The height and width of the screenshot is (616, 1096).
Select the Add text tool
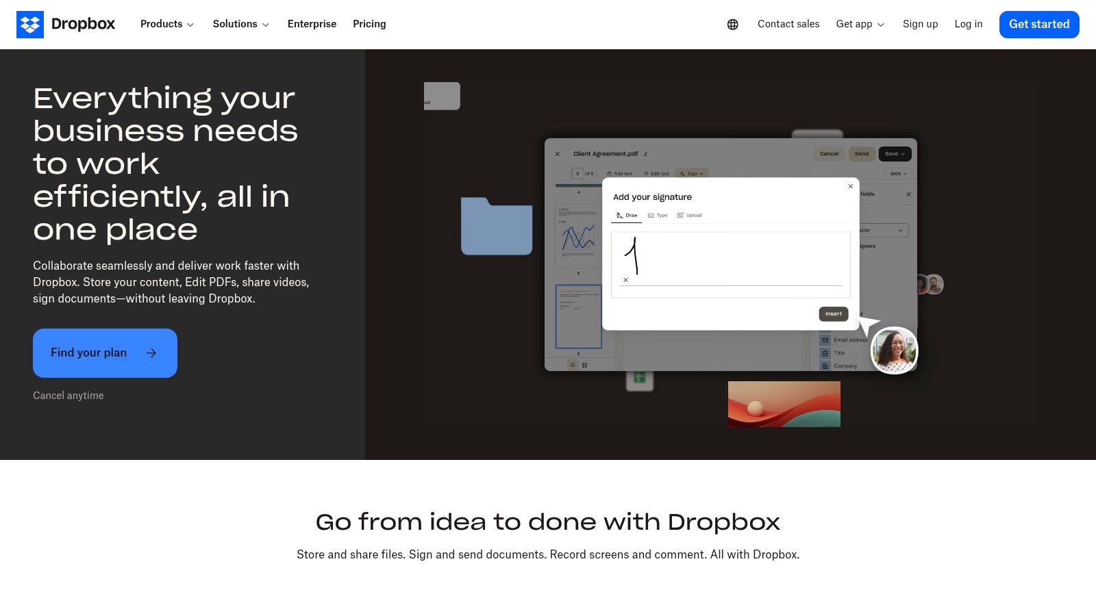[x=620, y=174]
